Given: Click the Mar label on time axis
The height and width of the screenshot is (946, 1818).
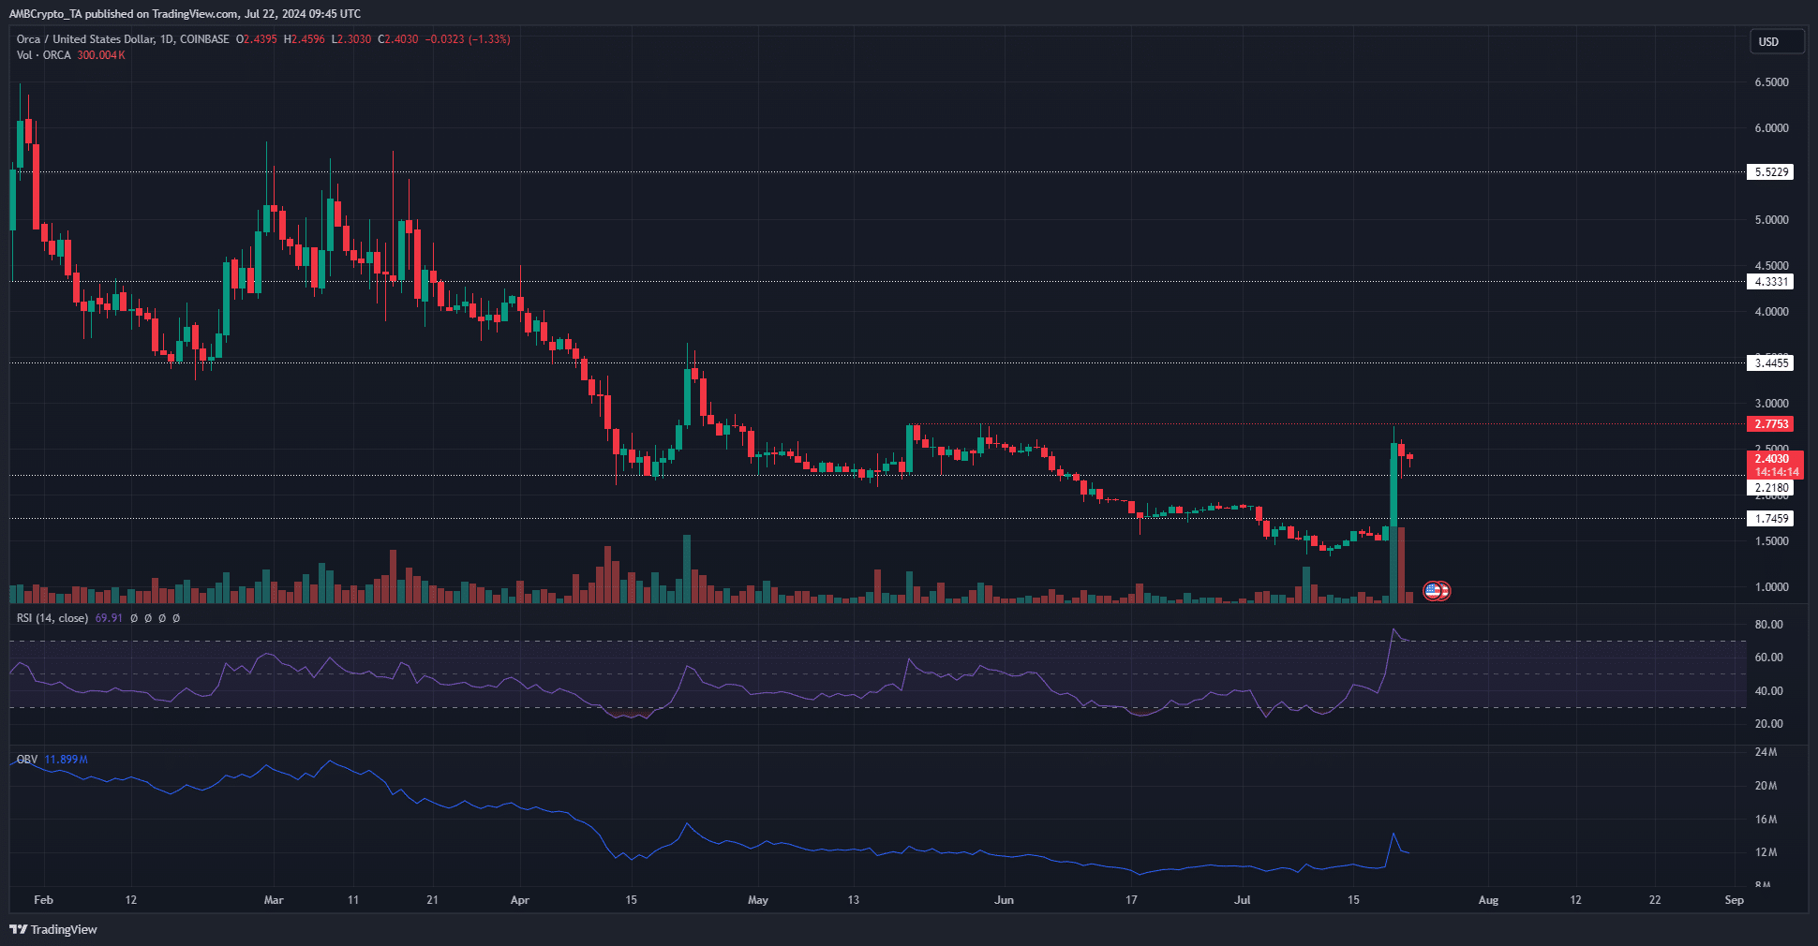Looking at the screenshot, I should pyautogui.click(x=274, y=900).
